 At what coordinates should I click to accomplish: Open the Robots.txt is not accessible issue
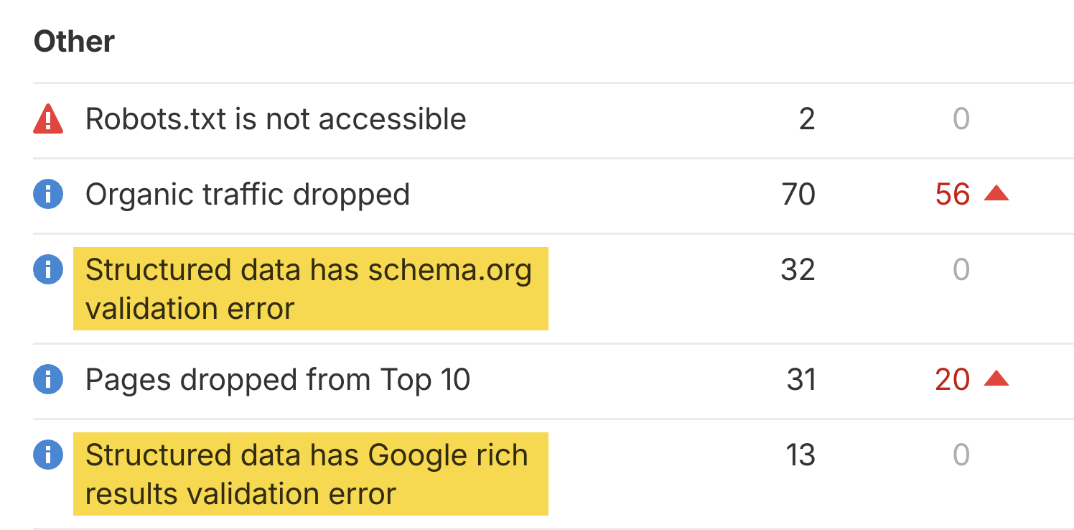(x=276, y=119)
